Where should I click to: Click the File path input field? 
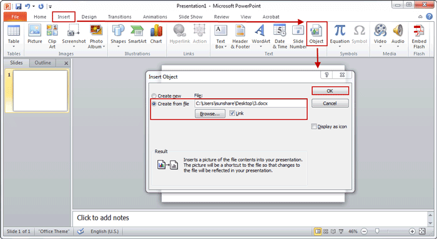250,103
